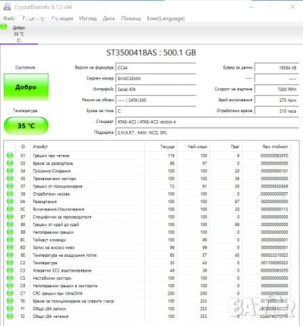Click the CrystalDiskInfo app icon in title bar

(x=7, y=7)
